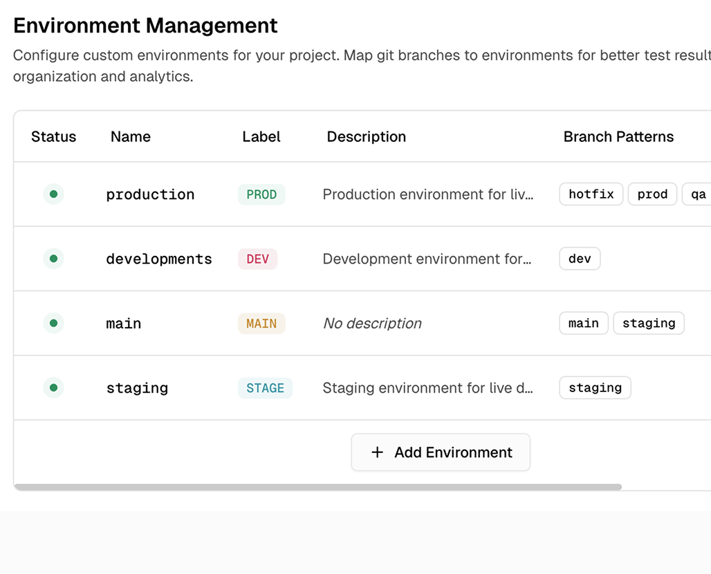Click the MAIN label badge
The image size is (711, 574).
click(261, 324)
